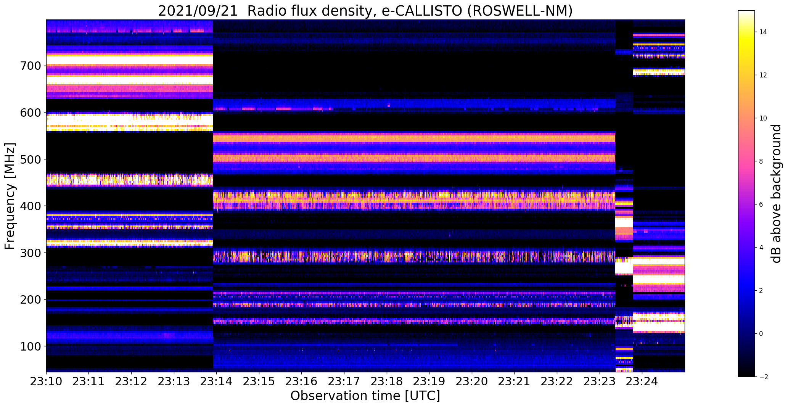Select the 23:20 time tick label
This screenshot has width=788, height=407.
(x=472, y=382)
